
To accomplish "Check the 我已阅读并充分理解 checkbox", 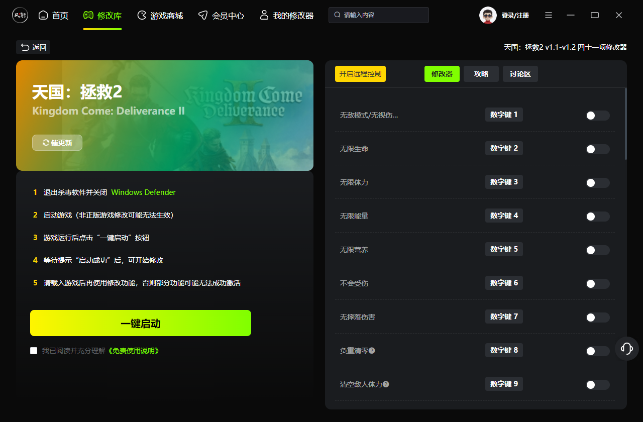I will point(34,351).
